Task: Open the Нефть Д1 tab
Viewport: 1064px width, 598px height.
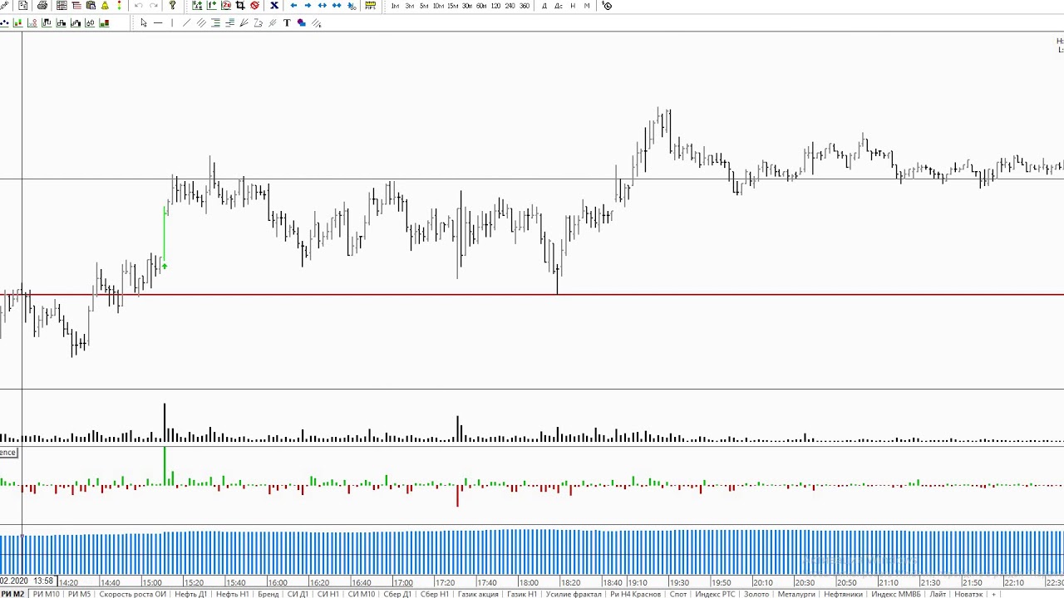Action: point(190,594)
